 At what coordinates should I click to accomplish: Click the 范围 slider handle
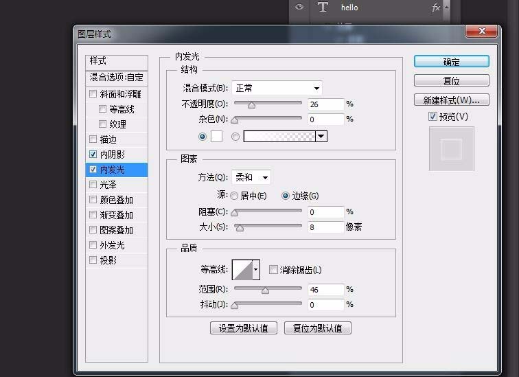tap(265, 290)
